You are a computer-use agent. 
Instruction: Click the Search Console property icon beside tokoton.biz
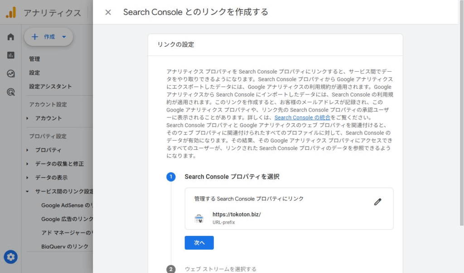pos(199,219)
